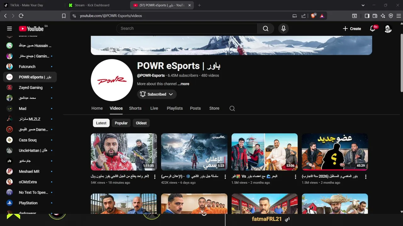Viewport: 403px width, 226px height.
Task: Sort videos by the Popular chip
Action: (121, 123)
